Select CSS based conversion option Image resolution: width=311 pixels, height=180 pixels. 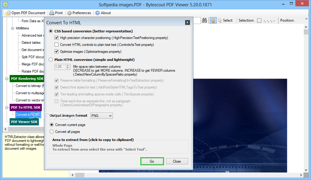51,31
